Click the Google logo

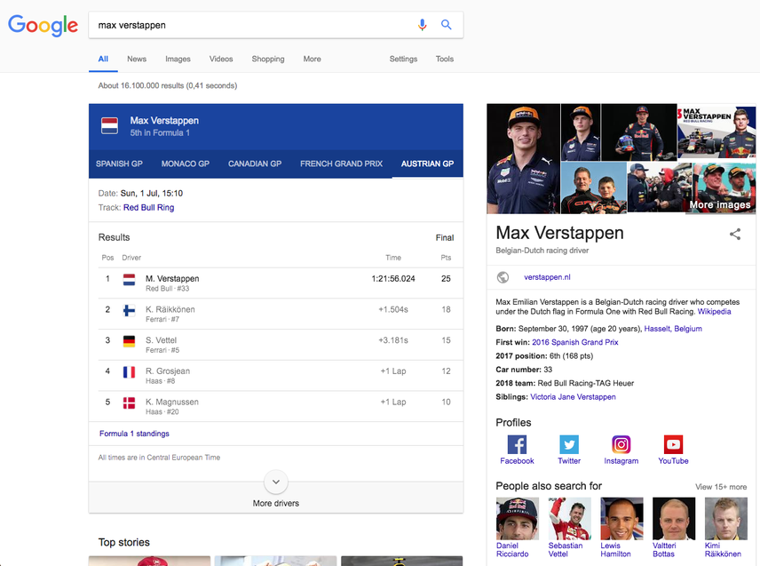pos(43,25)
